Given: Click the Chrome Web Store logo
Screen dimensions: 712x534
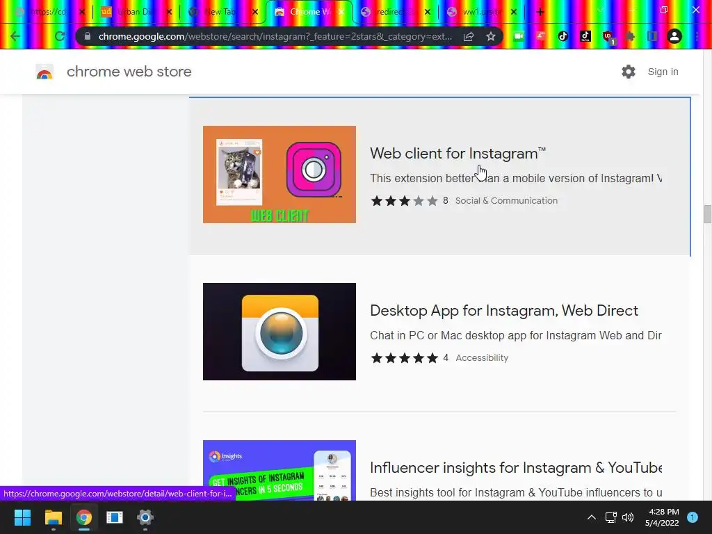Looking at the screenshot, I should pyautogui.click(x=44, y=72).
